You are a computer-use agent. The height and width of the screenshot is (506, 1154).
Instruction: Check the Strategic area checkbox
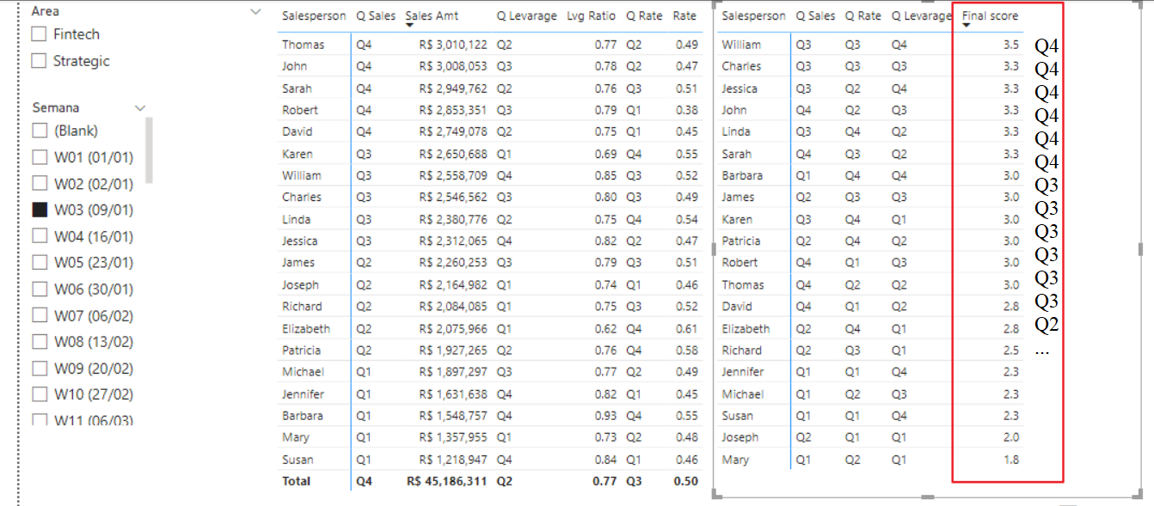click(39, 61)
